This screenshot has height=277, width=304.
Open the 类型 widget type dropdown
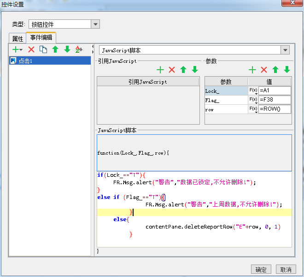tap(95, 24)
